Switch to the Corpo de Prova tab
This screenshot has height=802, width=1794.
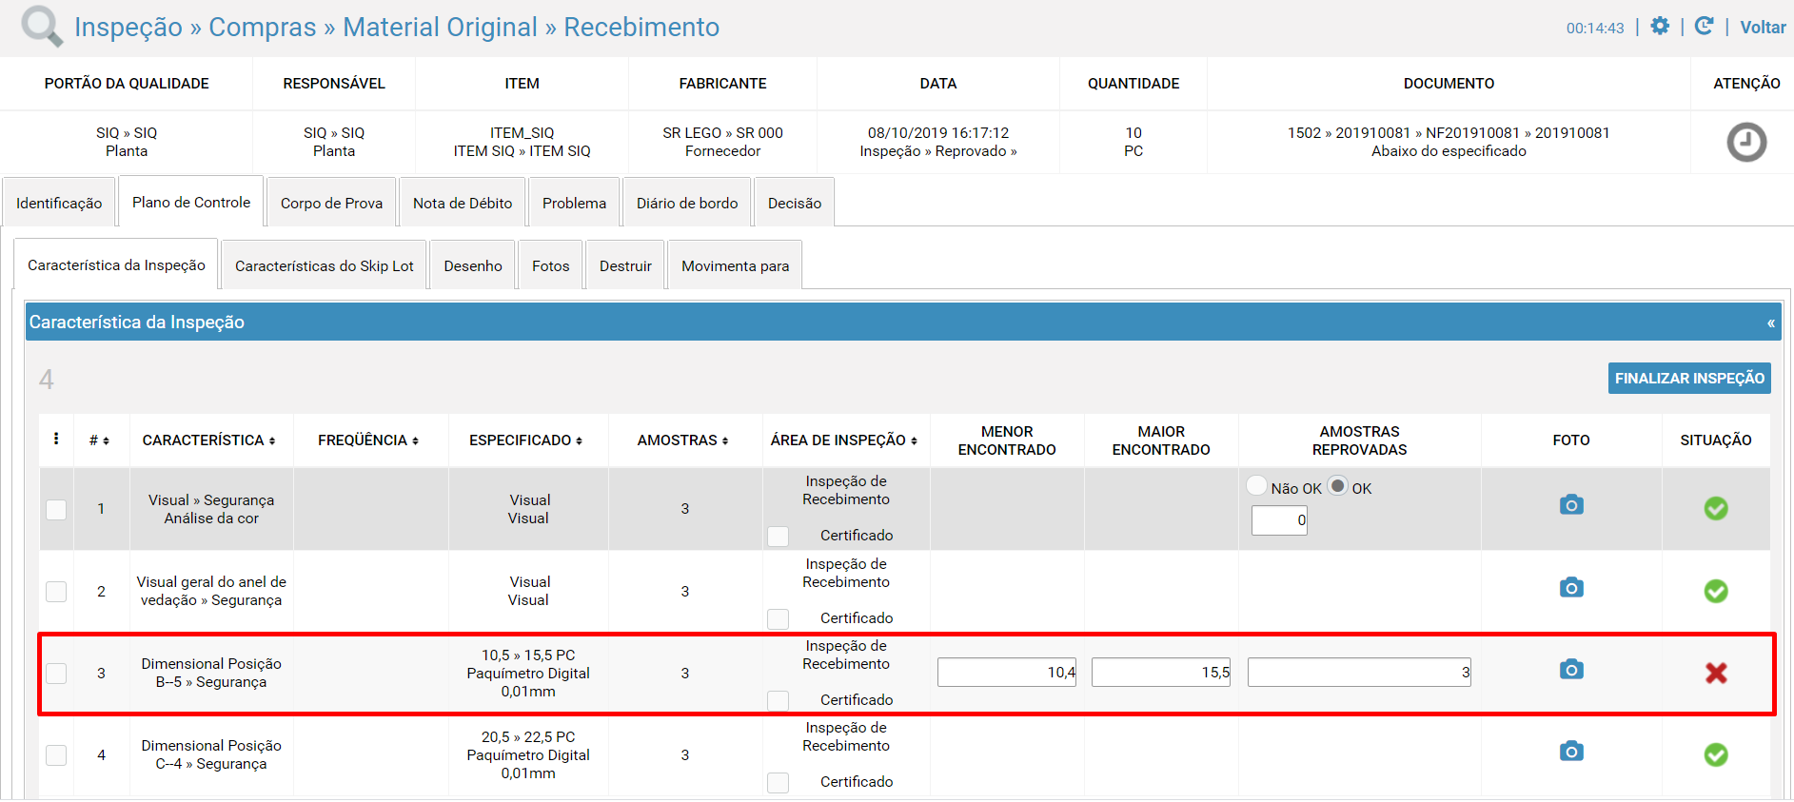click(x=331, y=203)
